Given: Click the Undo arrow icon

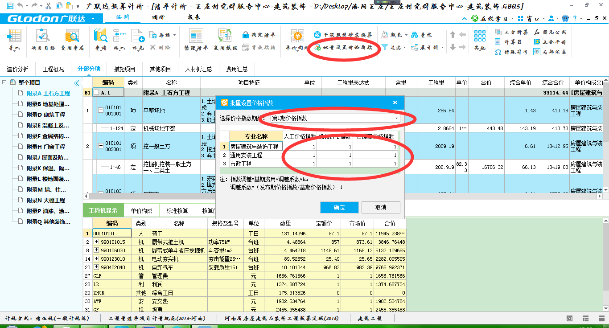Looking at the screenshot, I should 20,6.
